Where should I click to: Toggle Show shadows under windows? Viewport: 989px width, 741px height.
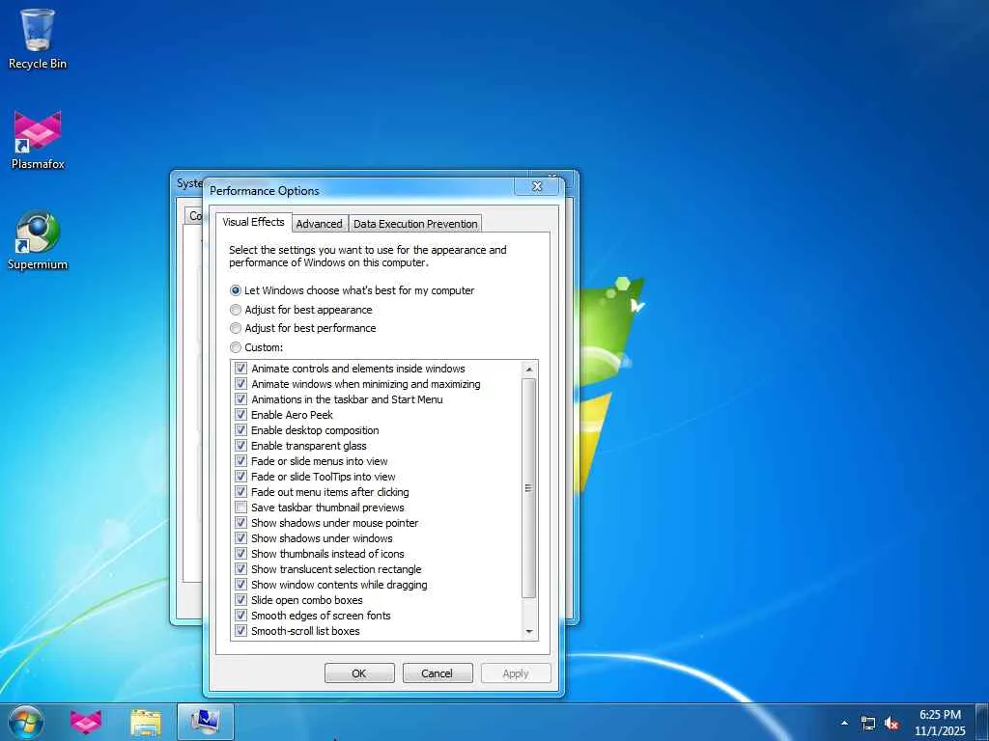click(240, 538)
